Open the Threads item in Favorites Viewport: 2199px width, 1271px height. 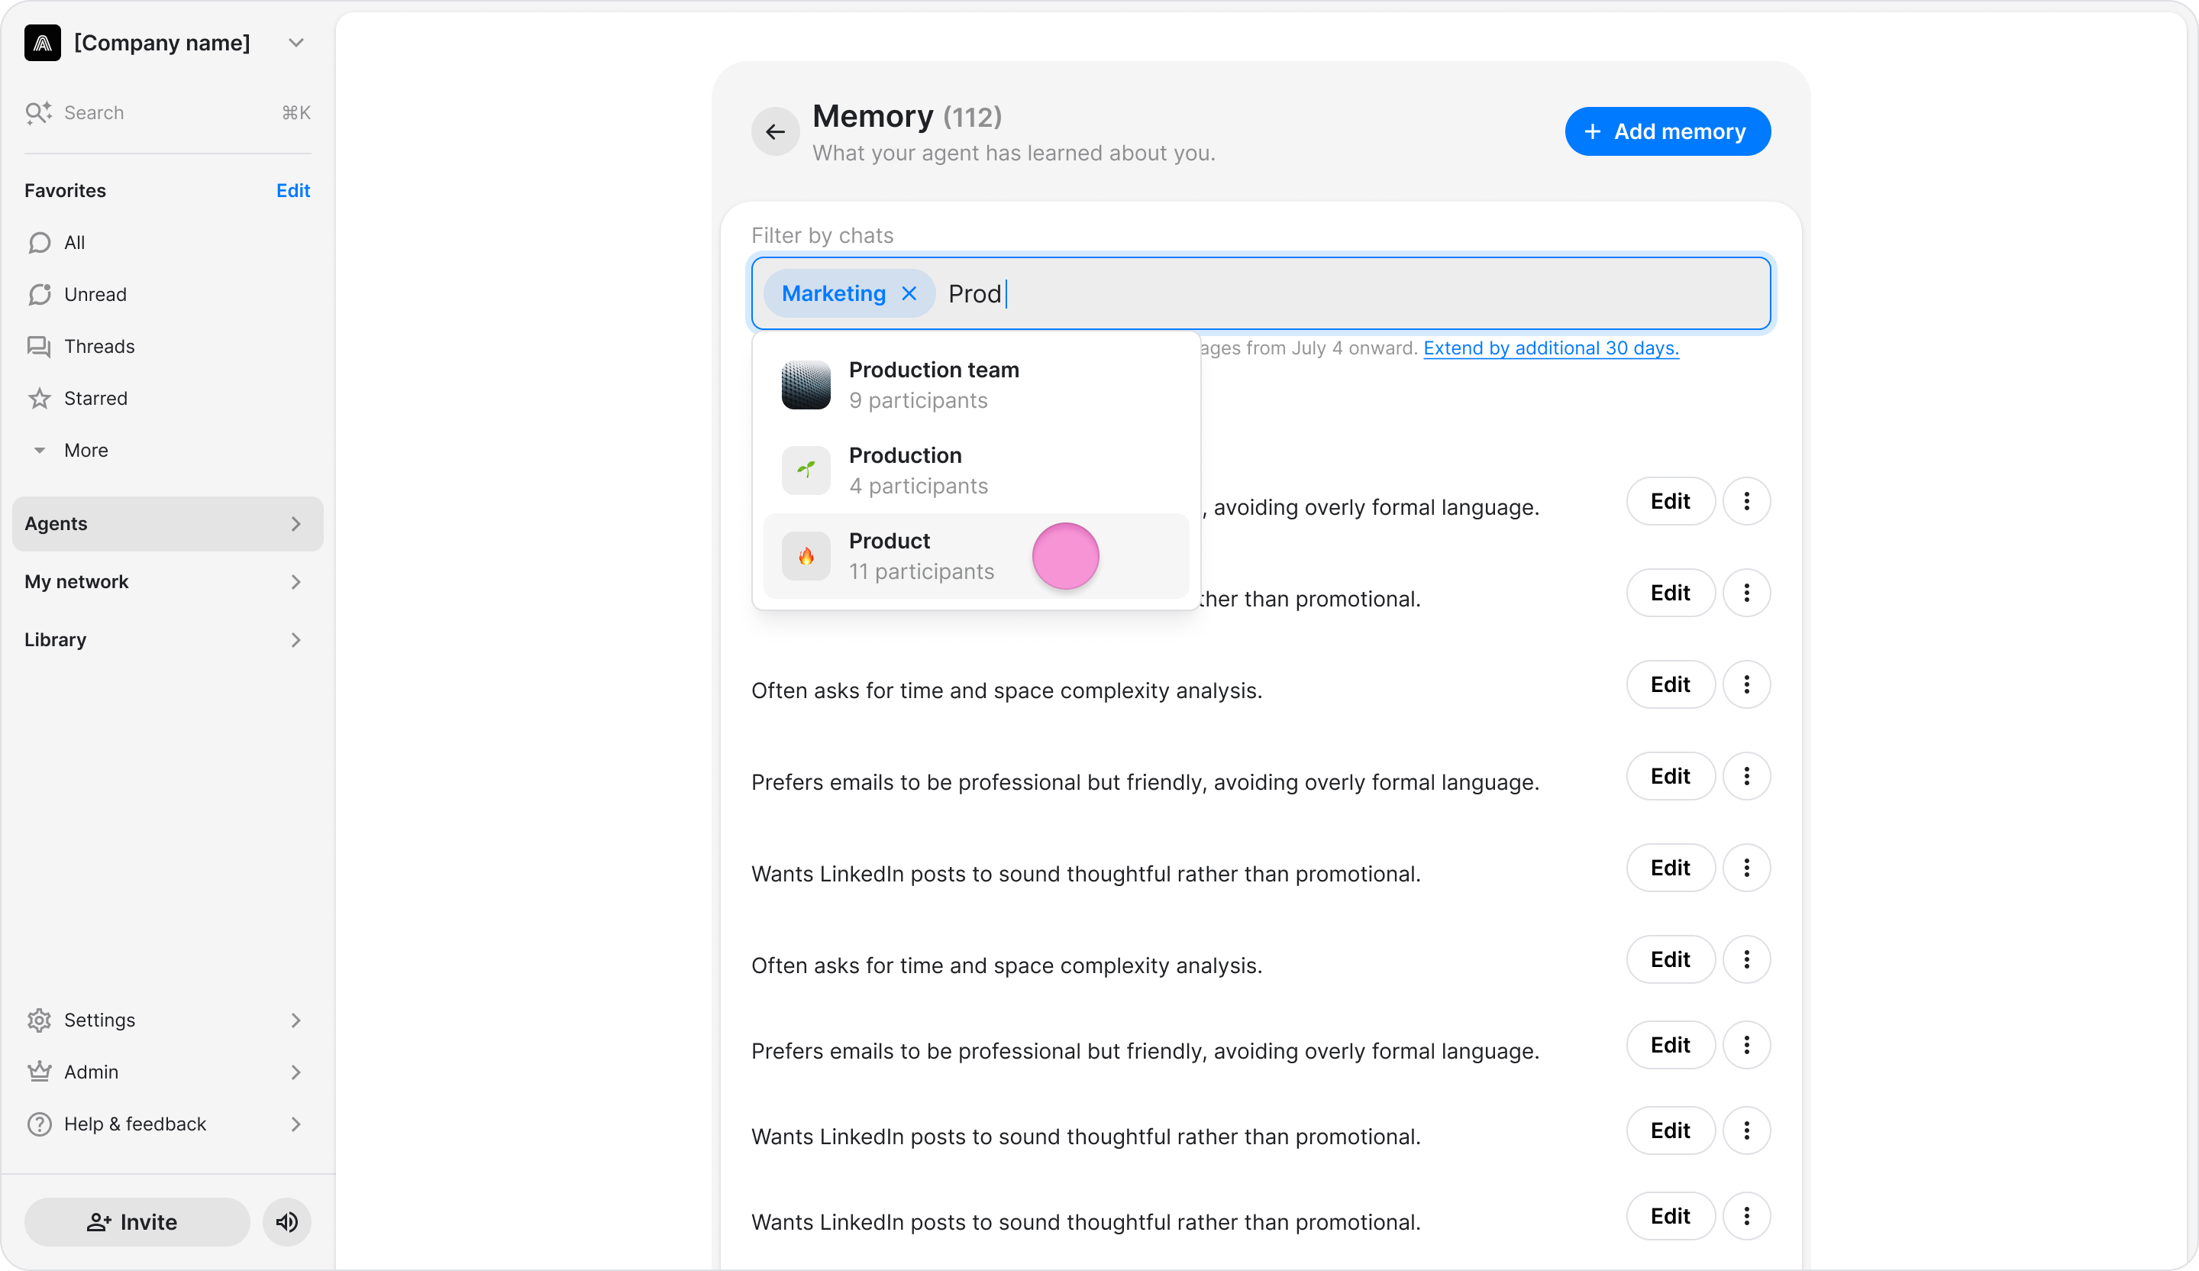click(x=167, y=347)
